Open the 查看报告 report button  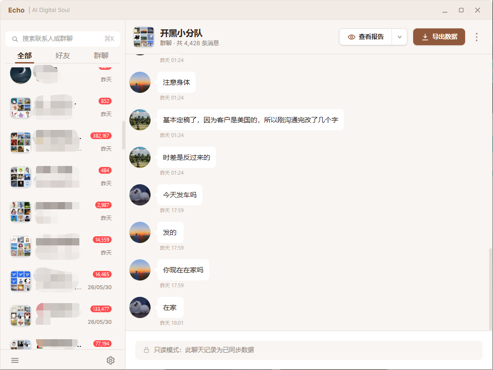click(x=366, y=37)
